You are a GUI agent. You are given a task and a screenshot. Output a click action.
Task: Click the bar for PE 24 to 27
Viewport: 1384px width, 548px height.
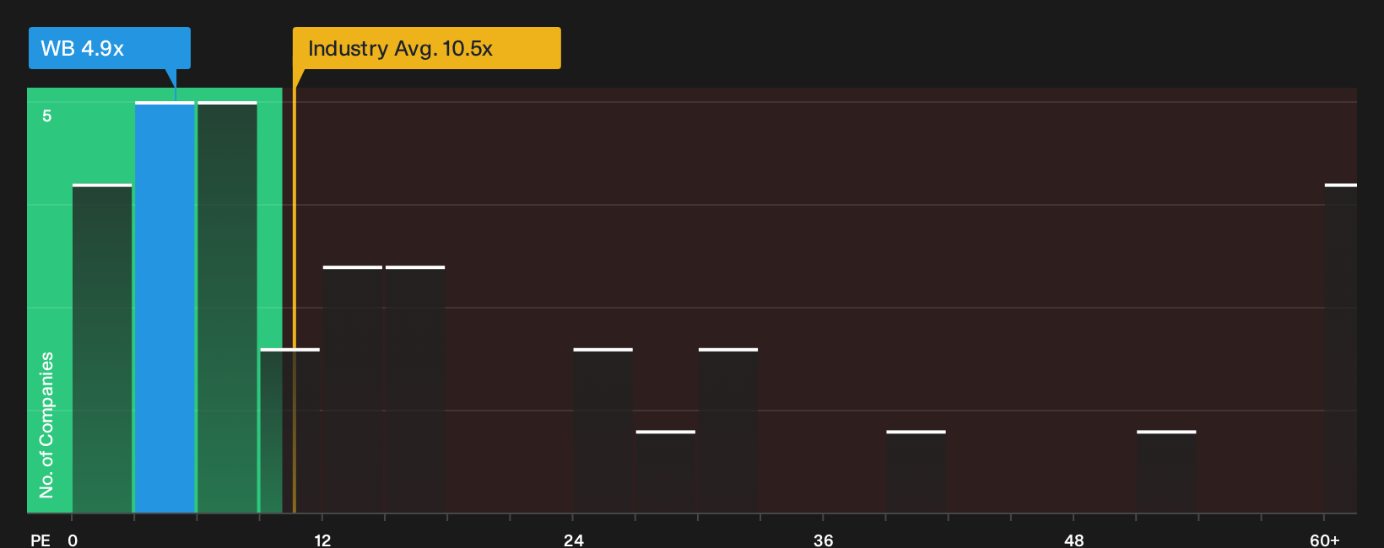point(603,430)
